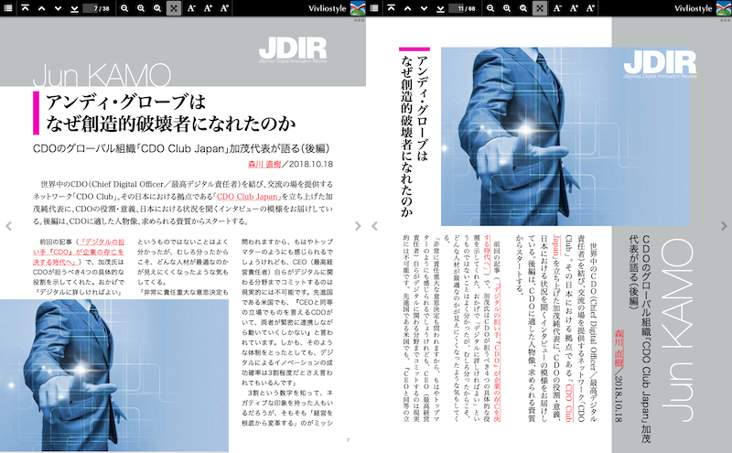Click businessman photo in left viewer
Screen dimensions: 732x453
tap(114, 375)
